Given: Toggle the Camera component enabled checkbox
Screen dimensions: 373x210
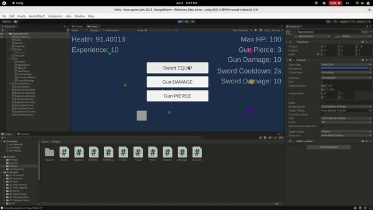Looking at the screenshot, I should pyautogui.click(x=294, y=60).
